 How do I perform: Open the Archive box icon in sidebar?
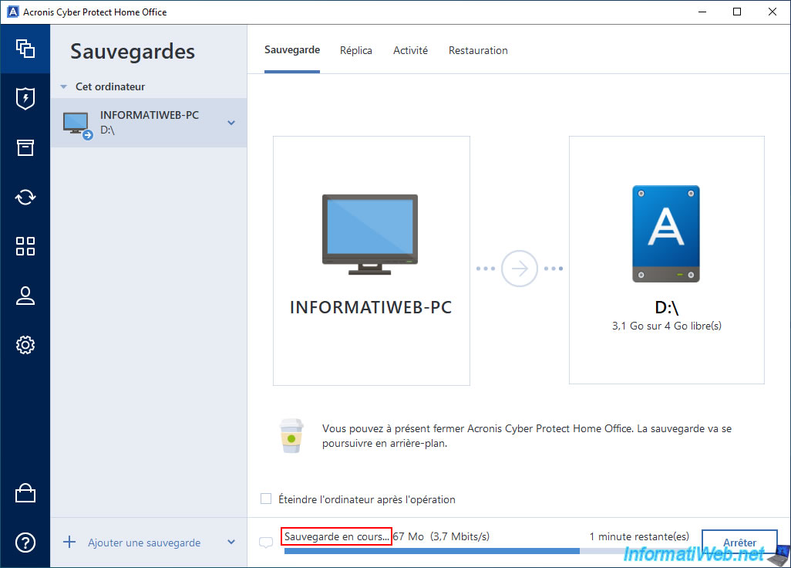click(x=25, y=147)
